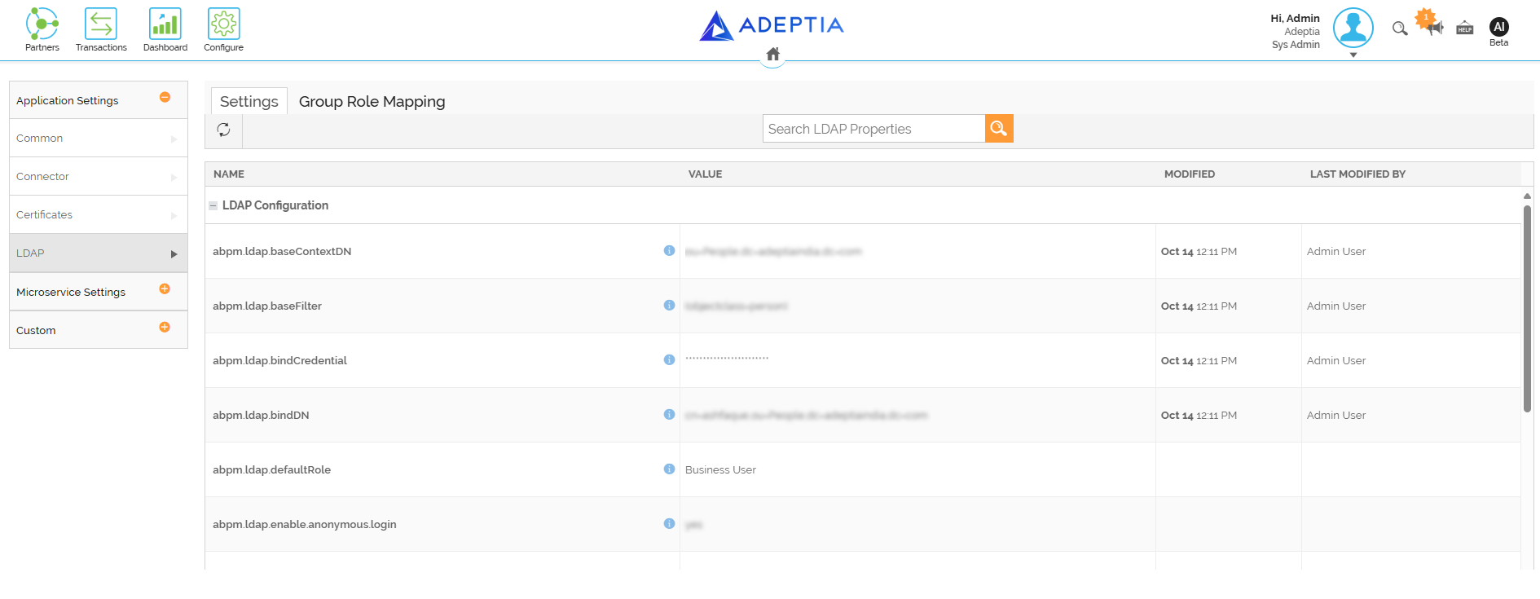
Task: Switch to Group Role Mapping tab
Action: [x=372, y=101]
